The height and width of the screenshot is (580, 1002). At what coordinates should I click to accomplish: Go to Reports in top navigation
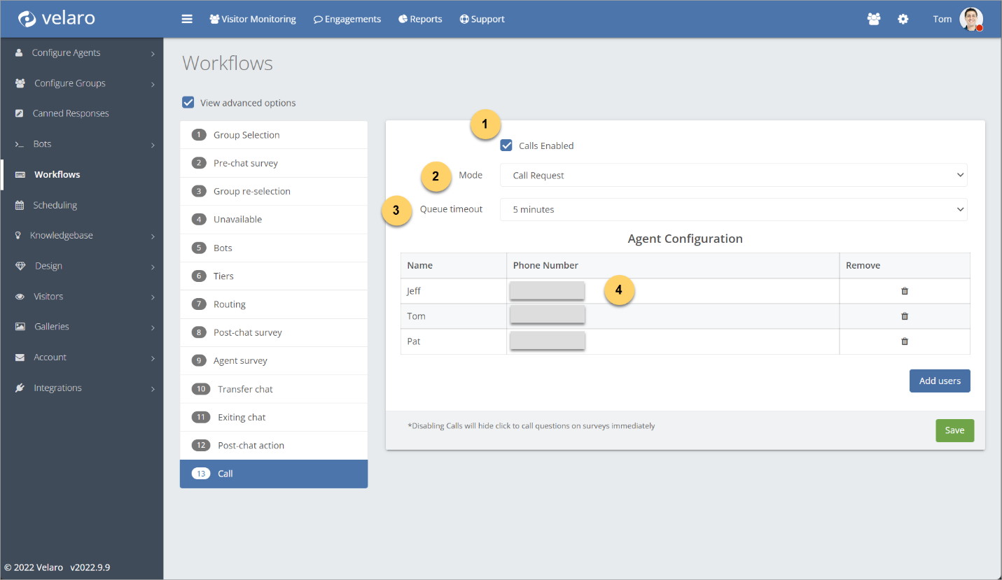[x=420, y=19]
